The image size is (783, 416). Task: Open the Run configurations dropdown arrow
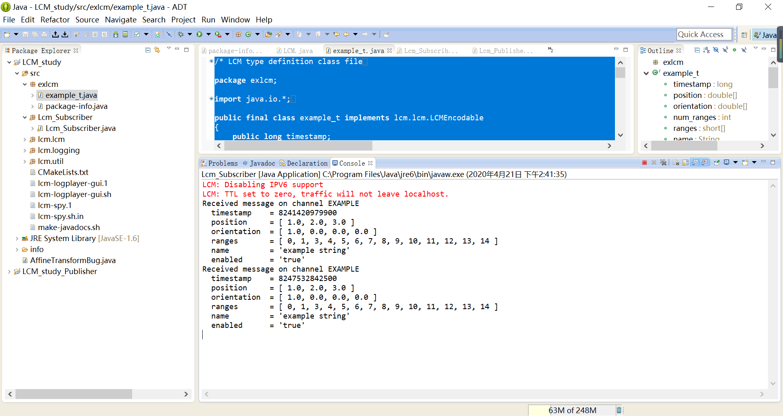[x=208, y=34]
